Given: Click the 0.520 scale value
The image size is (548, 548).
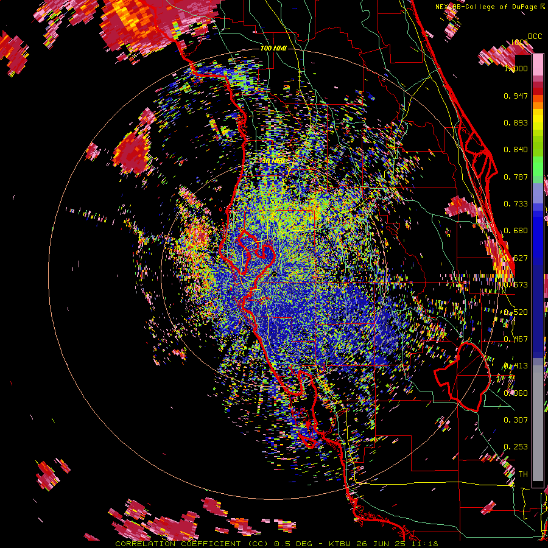Looking at the screenshot, I should [516, 312].
